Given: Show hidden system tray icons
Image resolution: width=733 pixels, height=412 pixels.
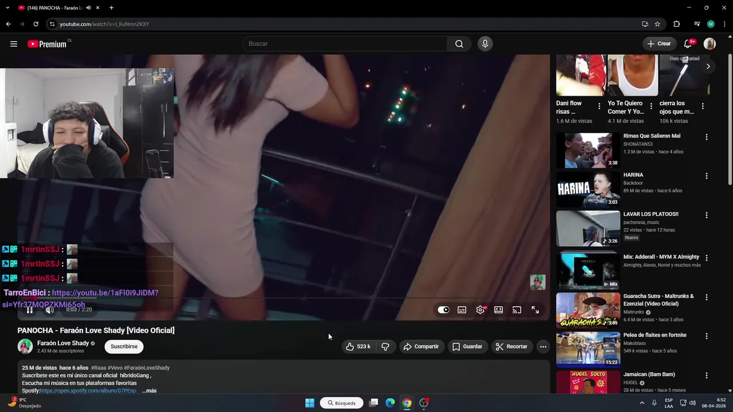Looking at the screenshot, I should (641, 403).
